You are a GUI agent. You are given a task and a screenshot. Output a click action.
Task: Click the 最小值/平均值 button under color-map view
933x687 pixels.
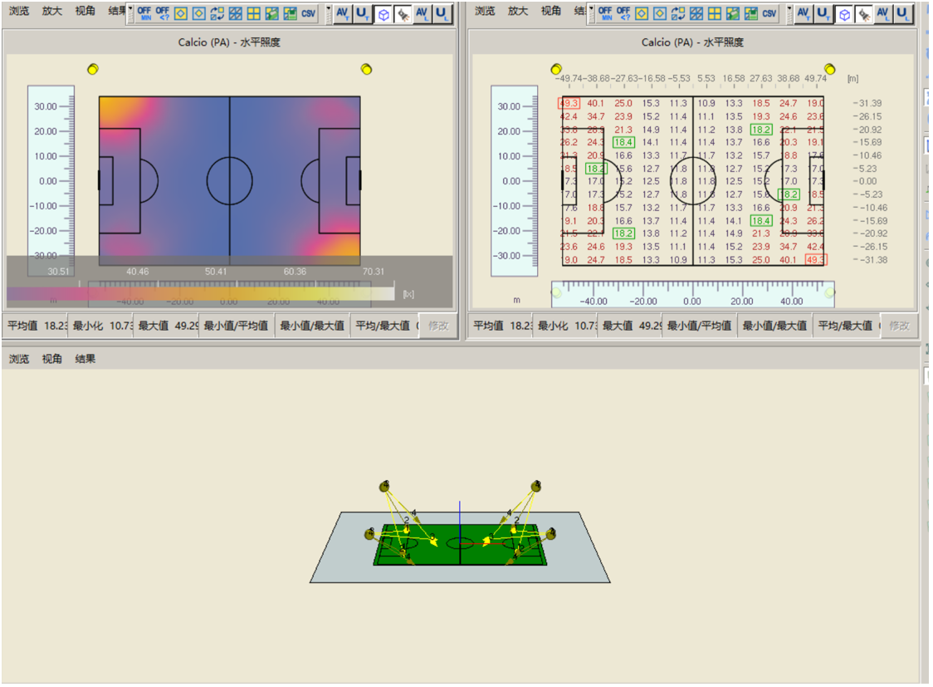tap(237, 326)
